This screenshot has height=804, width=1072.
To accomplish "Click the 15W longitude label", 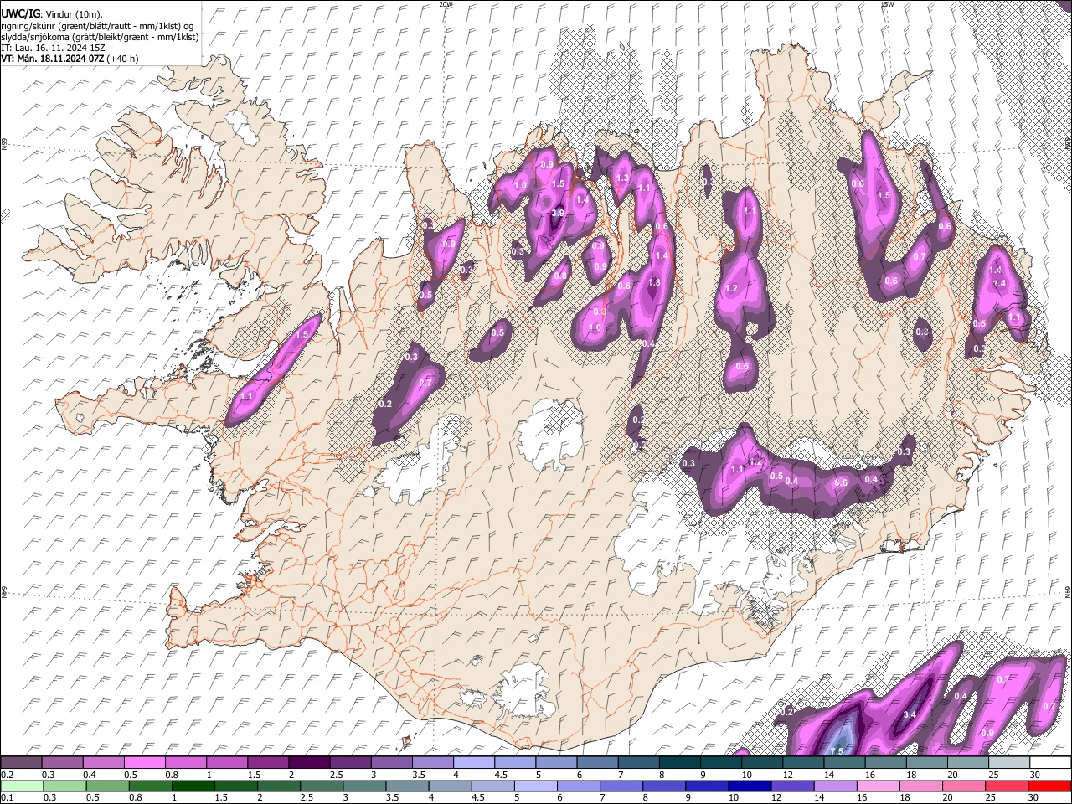I will (887, 4).
